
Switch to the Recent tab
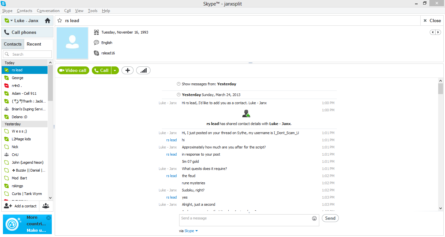[34, 44]
